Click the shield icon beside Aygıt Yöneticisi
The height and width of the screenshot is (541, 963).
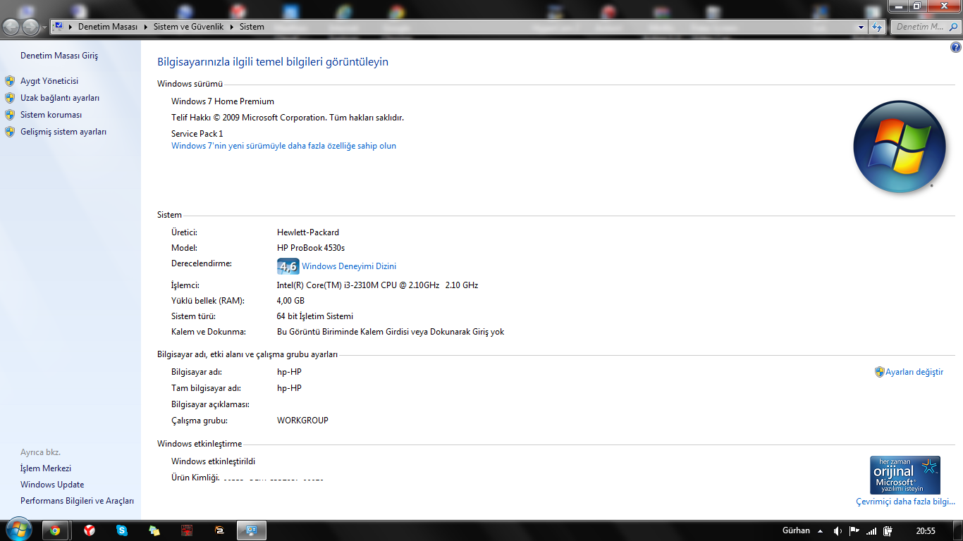click(x=10, y=81)
